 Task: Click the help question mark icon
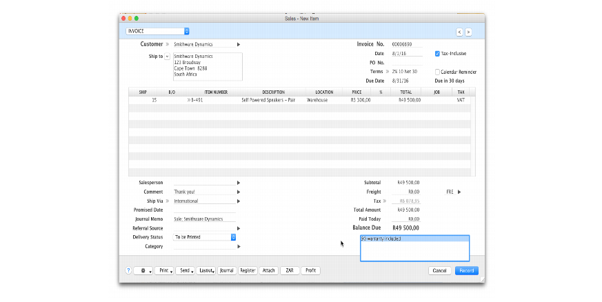[128, 271]
